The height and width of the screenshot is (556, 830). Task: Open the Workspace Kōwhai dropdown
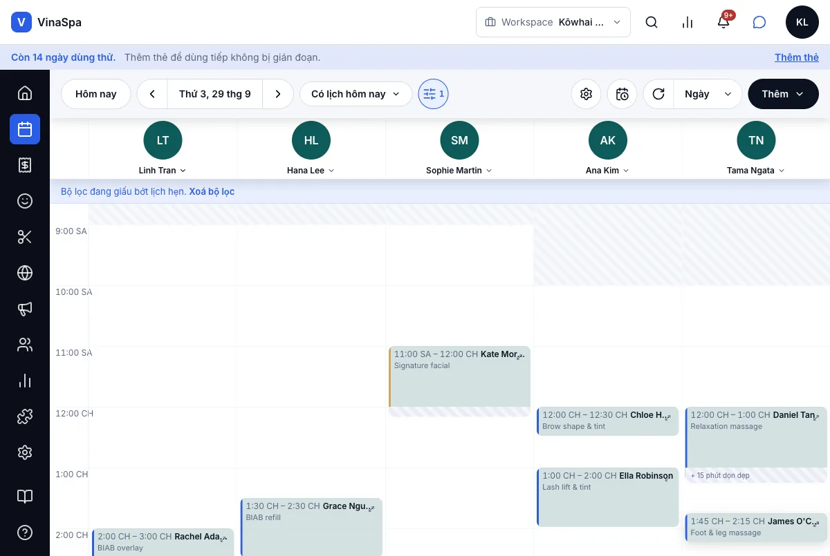pos(553,22)
